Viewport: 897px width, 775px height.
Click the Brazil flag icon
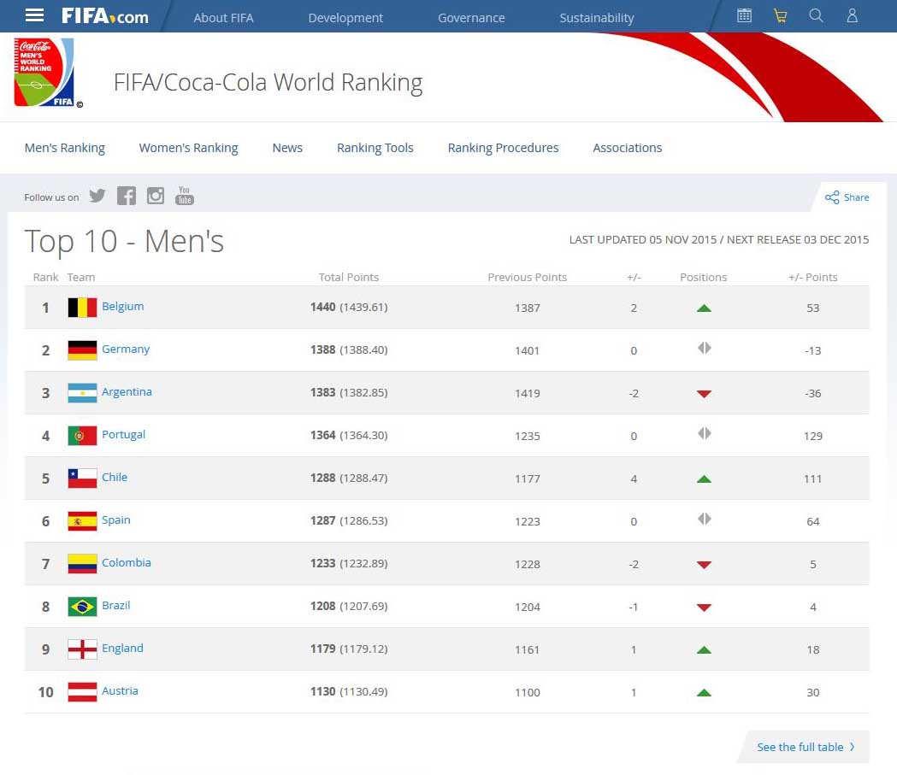pyautogui.click(x=82, y=607)
